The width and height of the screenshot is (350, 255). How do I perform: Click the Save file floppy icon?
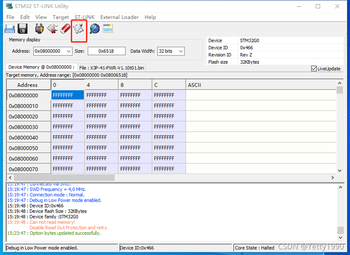(23, 29)
